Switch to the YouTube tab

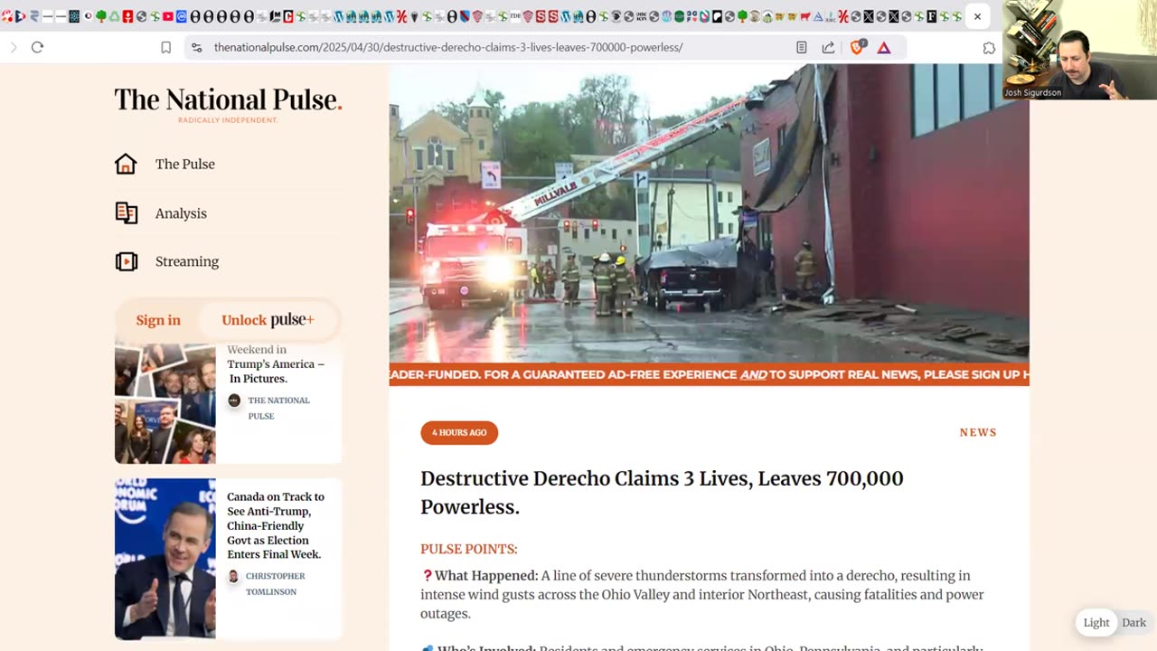pyautogui.click(x=168, y=16)
